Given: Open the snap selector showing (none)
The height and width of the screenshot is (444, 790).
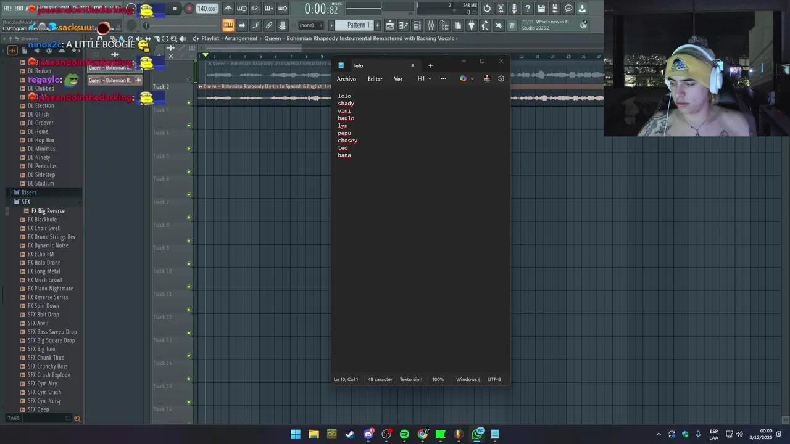Looking at the screenshot, I should click(x=311, y=25).
